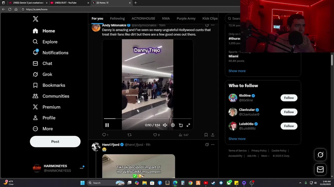Open Premium in the sidebar
334x187 pixels.
[46, 107]
